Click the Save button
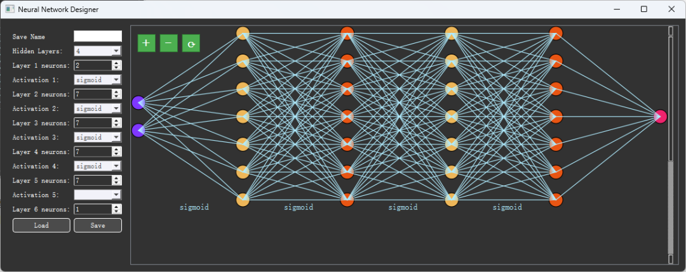686x272 pixels. pos(98,225)
